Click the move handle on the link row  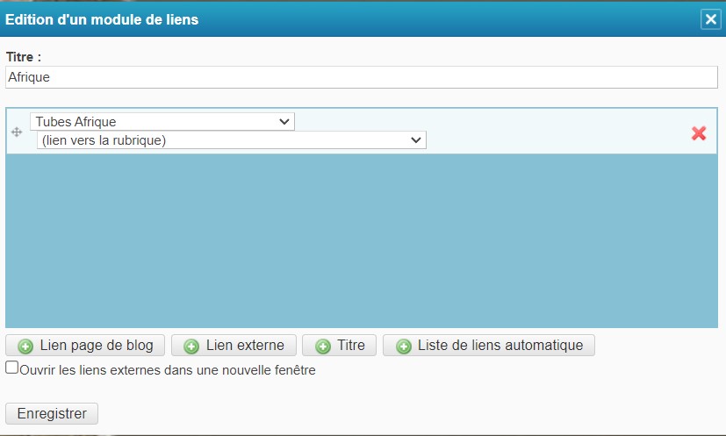click(x=16, y=132)
